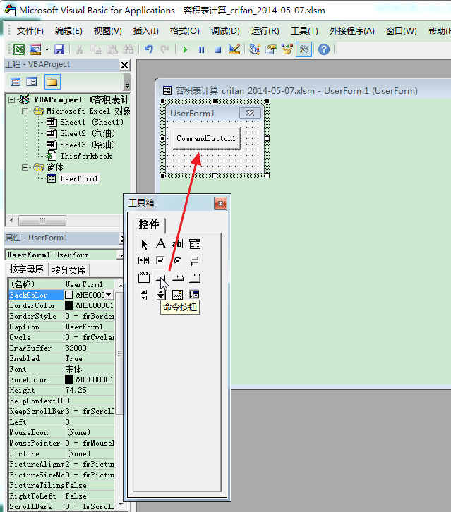The width and height of the screenshot is (451, 512).
Task: Click the Redo toolbar icon
Action: 164,49
